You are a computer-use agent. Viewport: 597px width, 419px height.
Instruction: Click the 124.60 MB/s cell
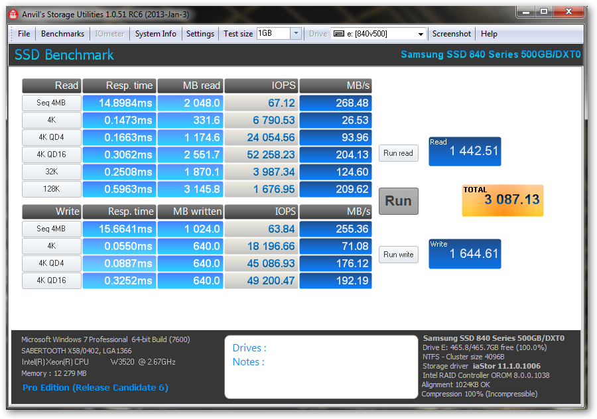(336, 172)
